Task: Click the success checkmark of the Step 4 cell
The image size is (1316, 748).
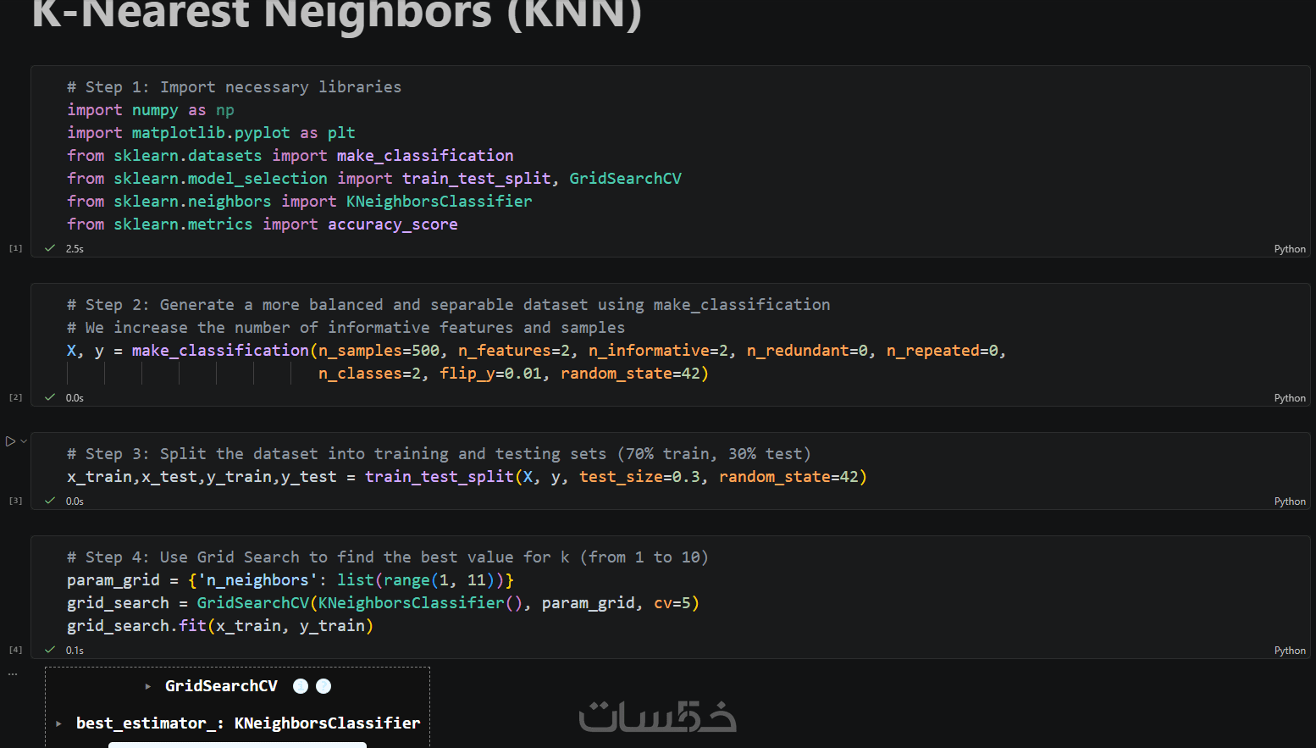Action: point(50,650)
